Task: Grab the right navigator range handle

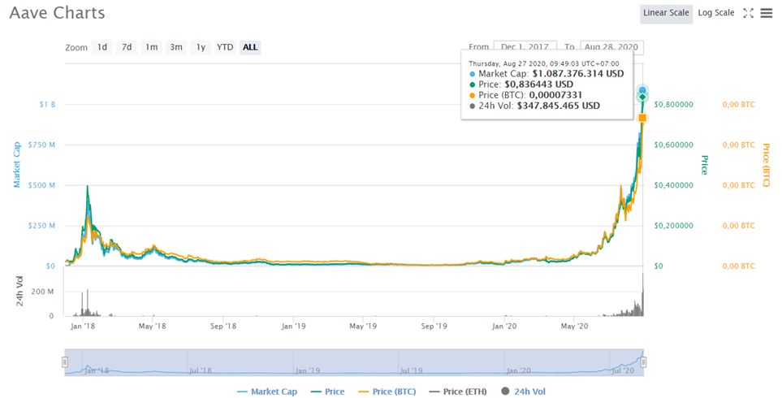Action: click(x=643, y=362)
